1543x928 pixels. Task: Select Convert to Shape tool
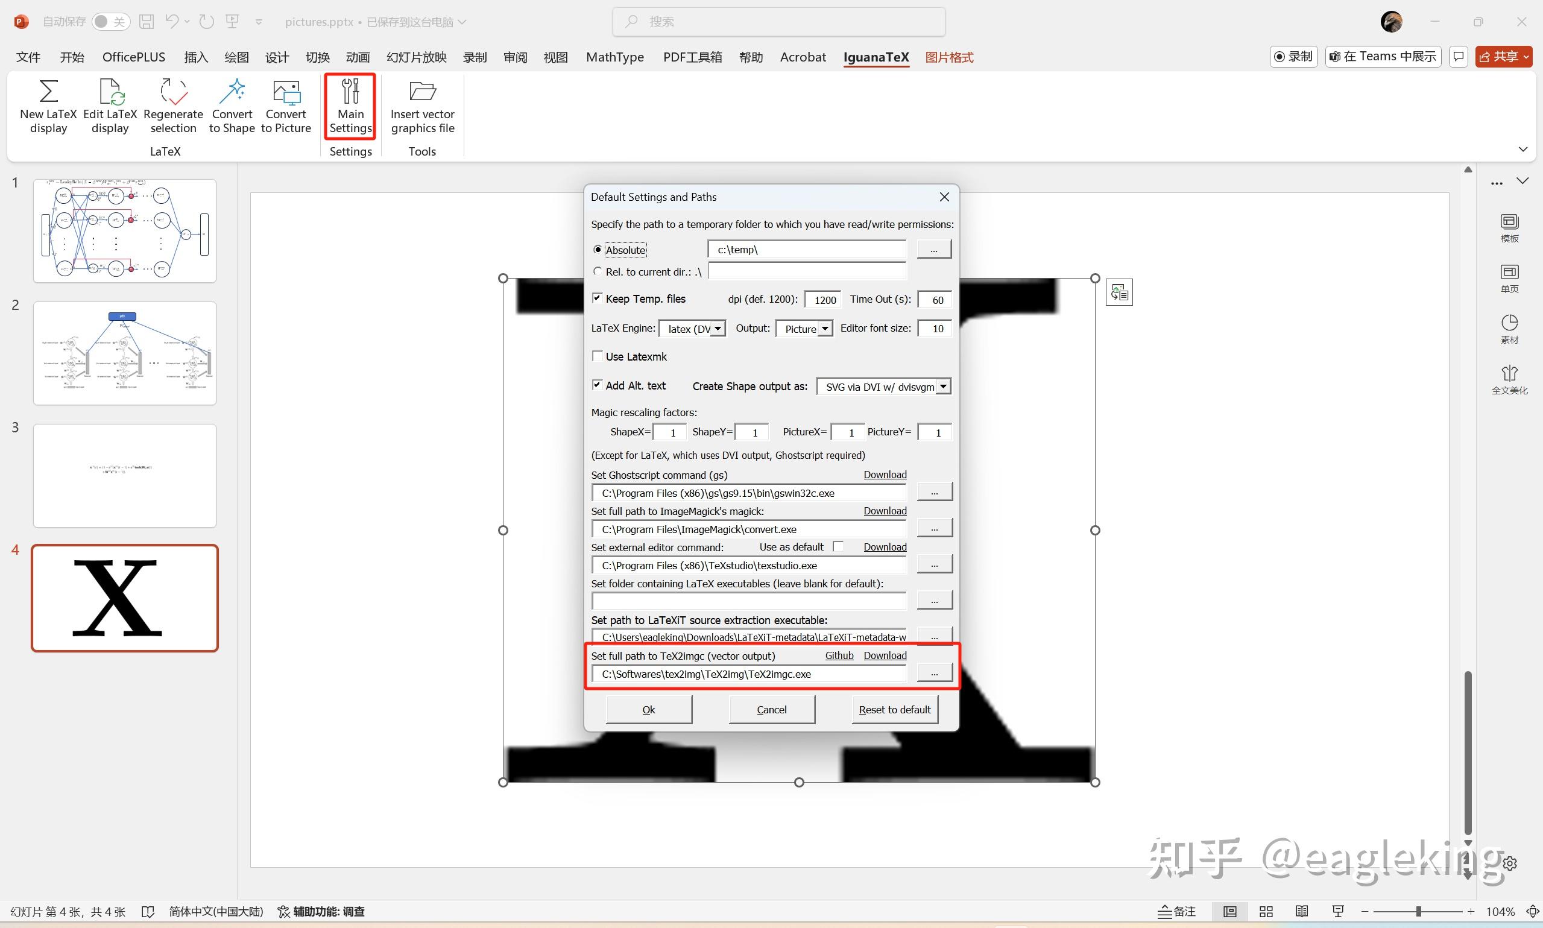pyautogui.click(x=232, y=106)
